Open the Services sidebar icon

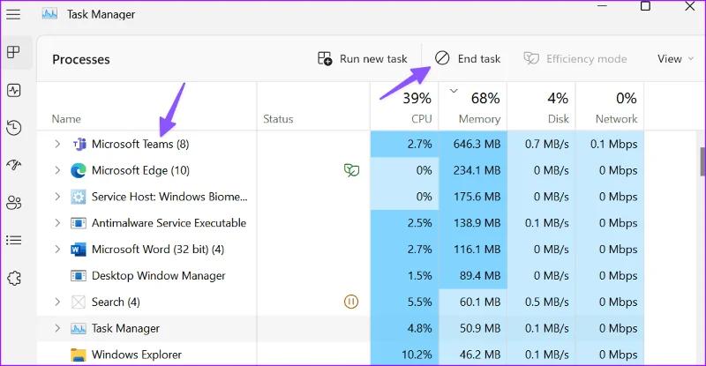click(14, 278)
